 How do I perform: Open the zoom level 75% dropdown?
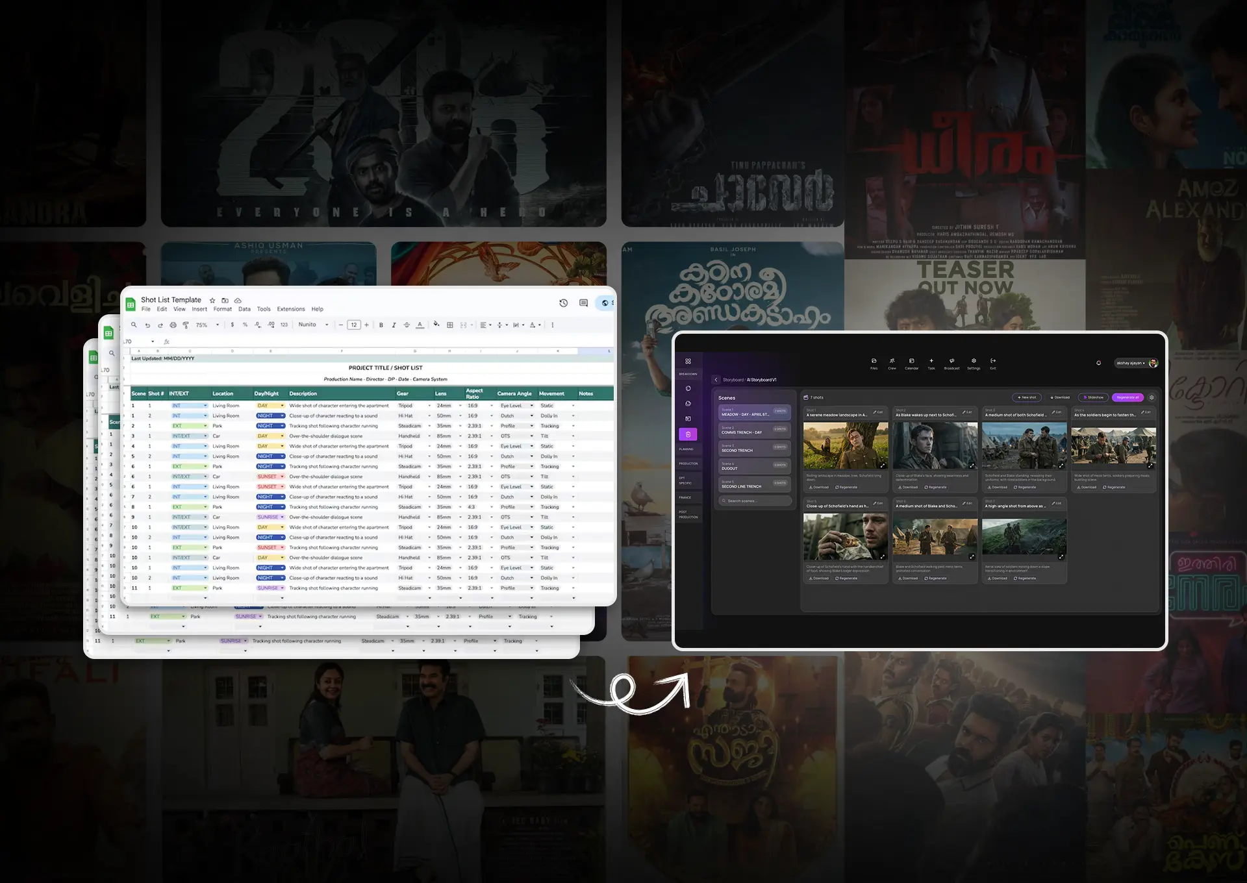click(208, 325)
